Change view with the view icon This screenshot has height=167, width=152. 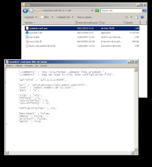pyautogui.click(x=126, y=17)
